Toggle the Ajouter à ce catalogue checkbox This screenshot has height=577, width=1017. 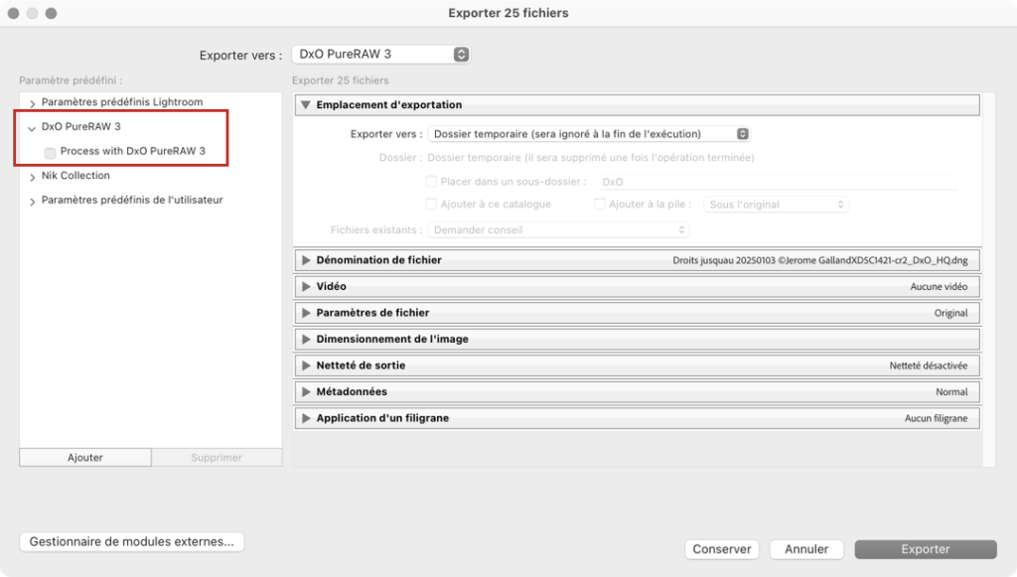click(x=431, y=205)
